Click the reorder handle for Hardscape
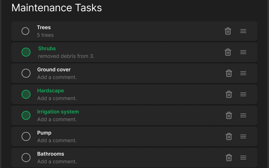The height and width of the screenshot is (168, 269). tap(243, 94)
